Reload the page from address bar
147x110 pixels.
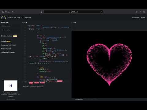coord(102,12)
